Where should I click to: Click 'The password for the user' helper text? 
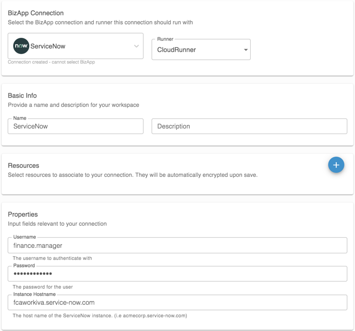pos(43,287)
